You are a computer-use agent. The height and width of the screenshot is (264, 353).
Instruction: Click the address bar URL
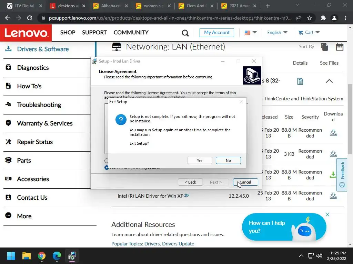[x=170, y=18]
